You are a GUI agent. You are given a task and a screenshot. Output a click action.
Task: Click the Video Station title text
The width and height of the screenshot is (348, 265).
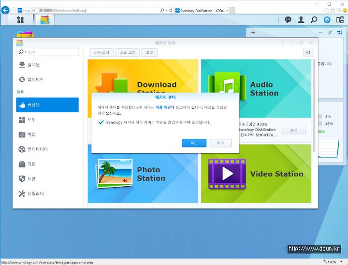(277, 174)
